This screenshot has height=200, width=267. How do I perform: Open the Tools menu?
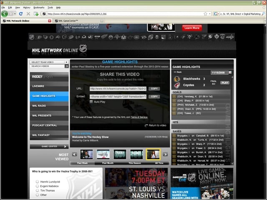[50, 7]
